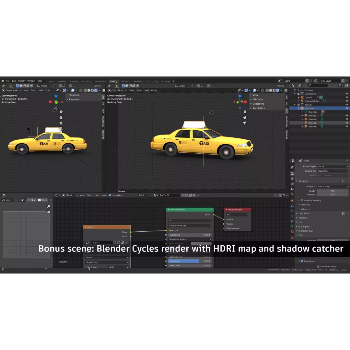Open Material Output target All dropdown

[238, 215]
